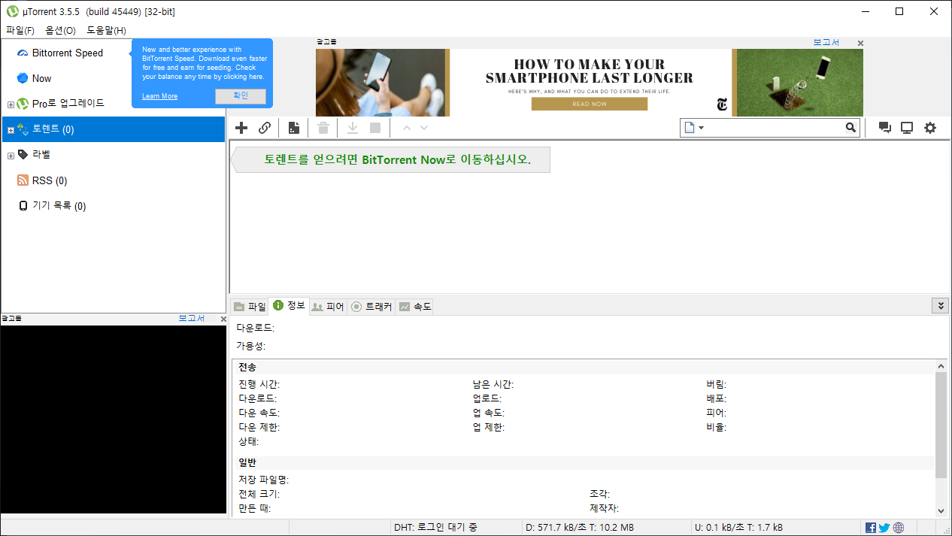The height and width of the screenshot is (536, 952).
Task: Click the Stop Torrent square icon
Action: coord(375,128)
